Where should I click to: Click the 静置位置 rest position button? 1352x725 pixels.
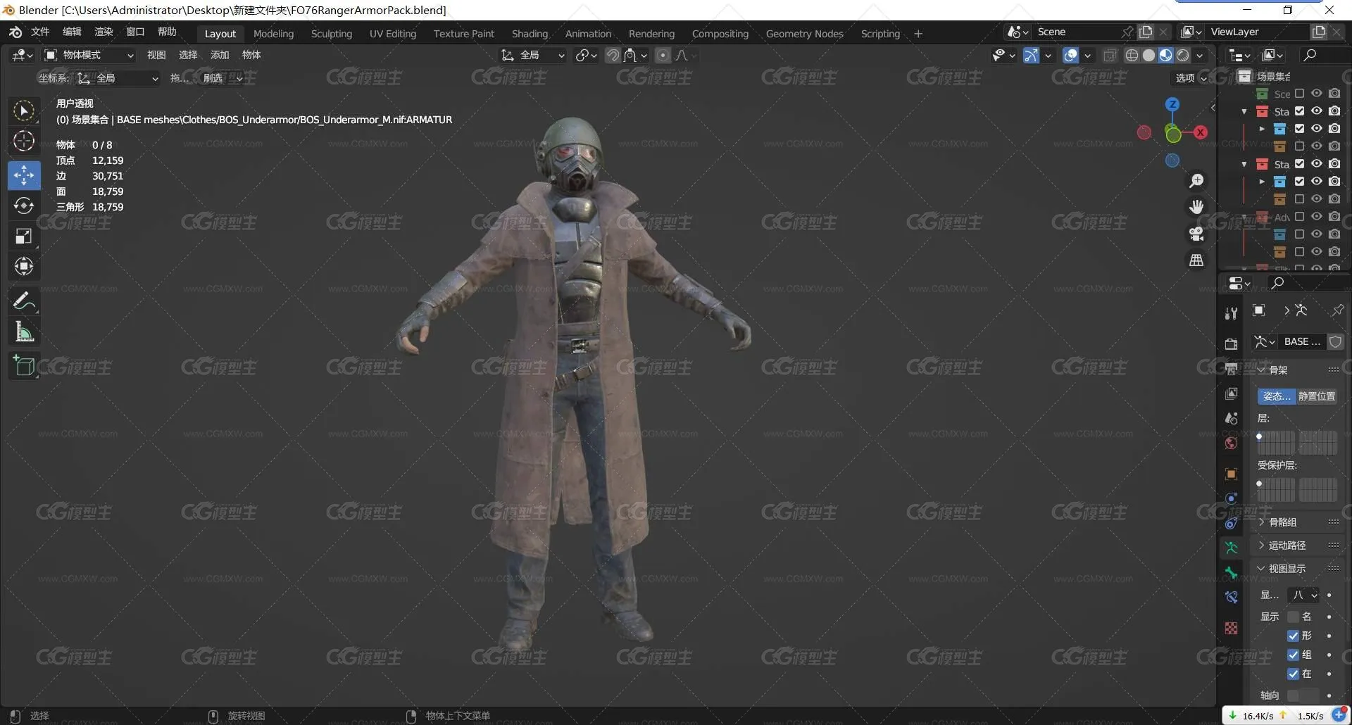coord(1317,397)
